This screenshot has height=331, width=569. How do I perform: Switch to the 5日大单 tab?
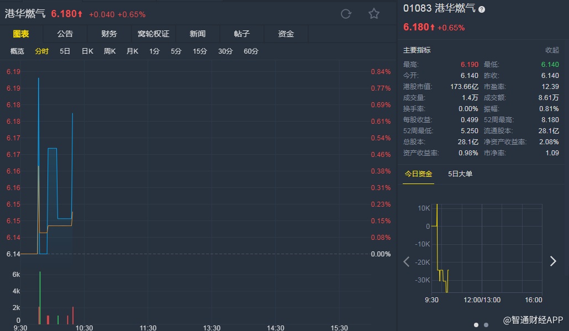tap(460, 174)
